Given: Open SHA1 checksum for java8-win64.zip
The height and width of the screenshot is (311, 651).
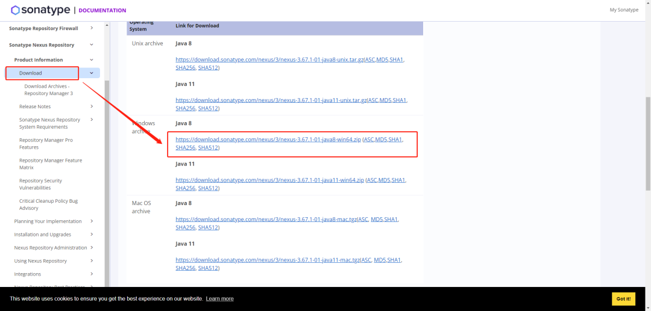Looking at the screenshot, I should [395, 140].
